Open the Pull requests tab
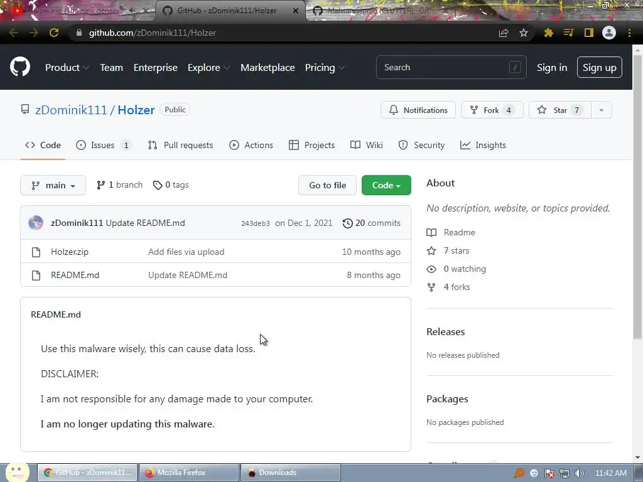Screen dimensions: 643x482 click(180, 145)
